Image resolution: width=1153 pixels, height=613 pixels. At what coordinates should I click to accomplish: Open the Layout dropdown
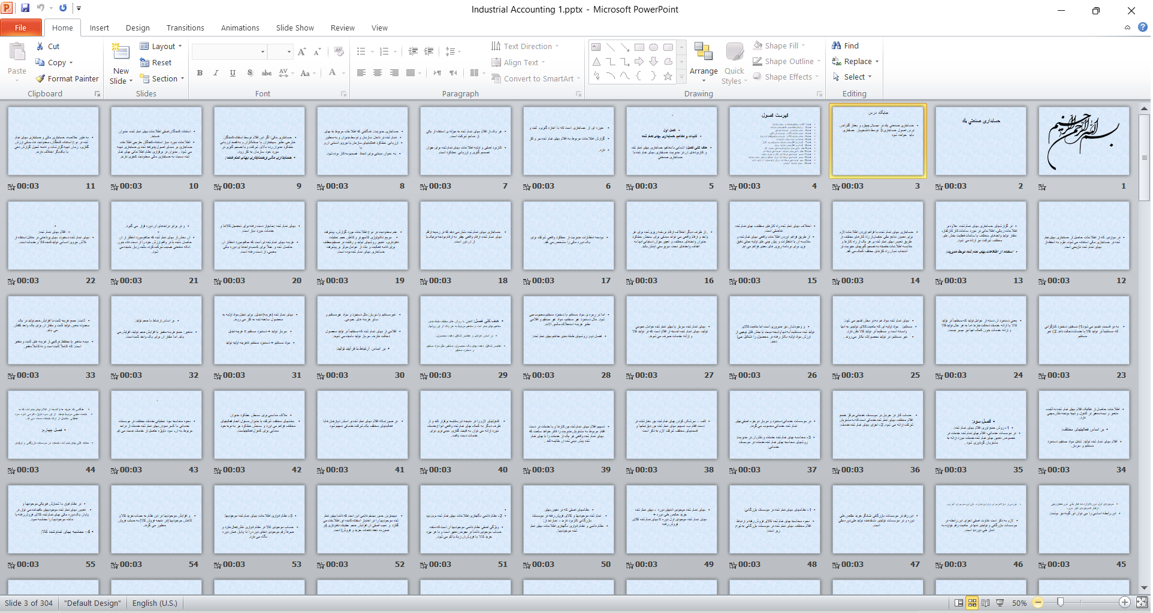point(161,46)
